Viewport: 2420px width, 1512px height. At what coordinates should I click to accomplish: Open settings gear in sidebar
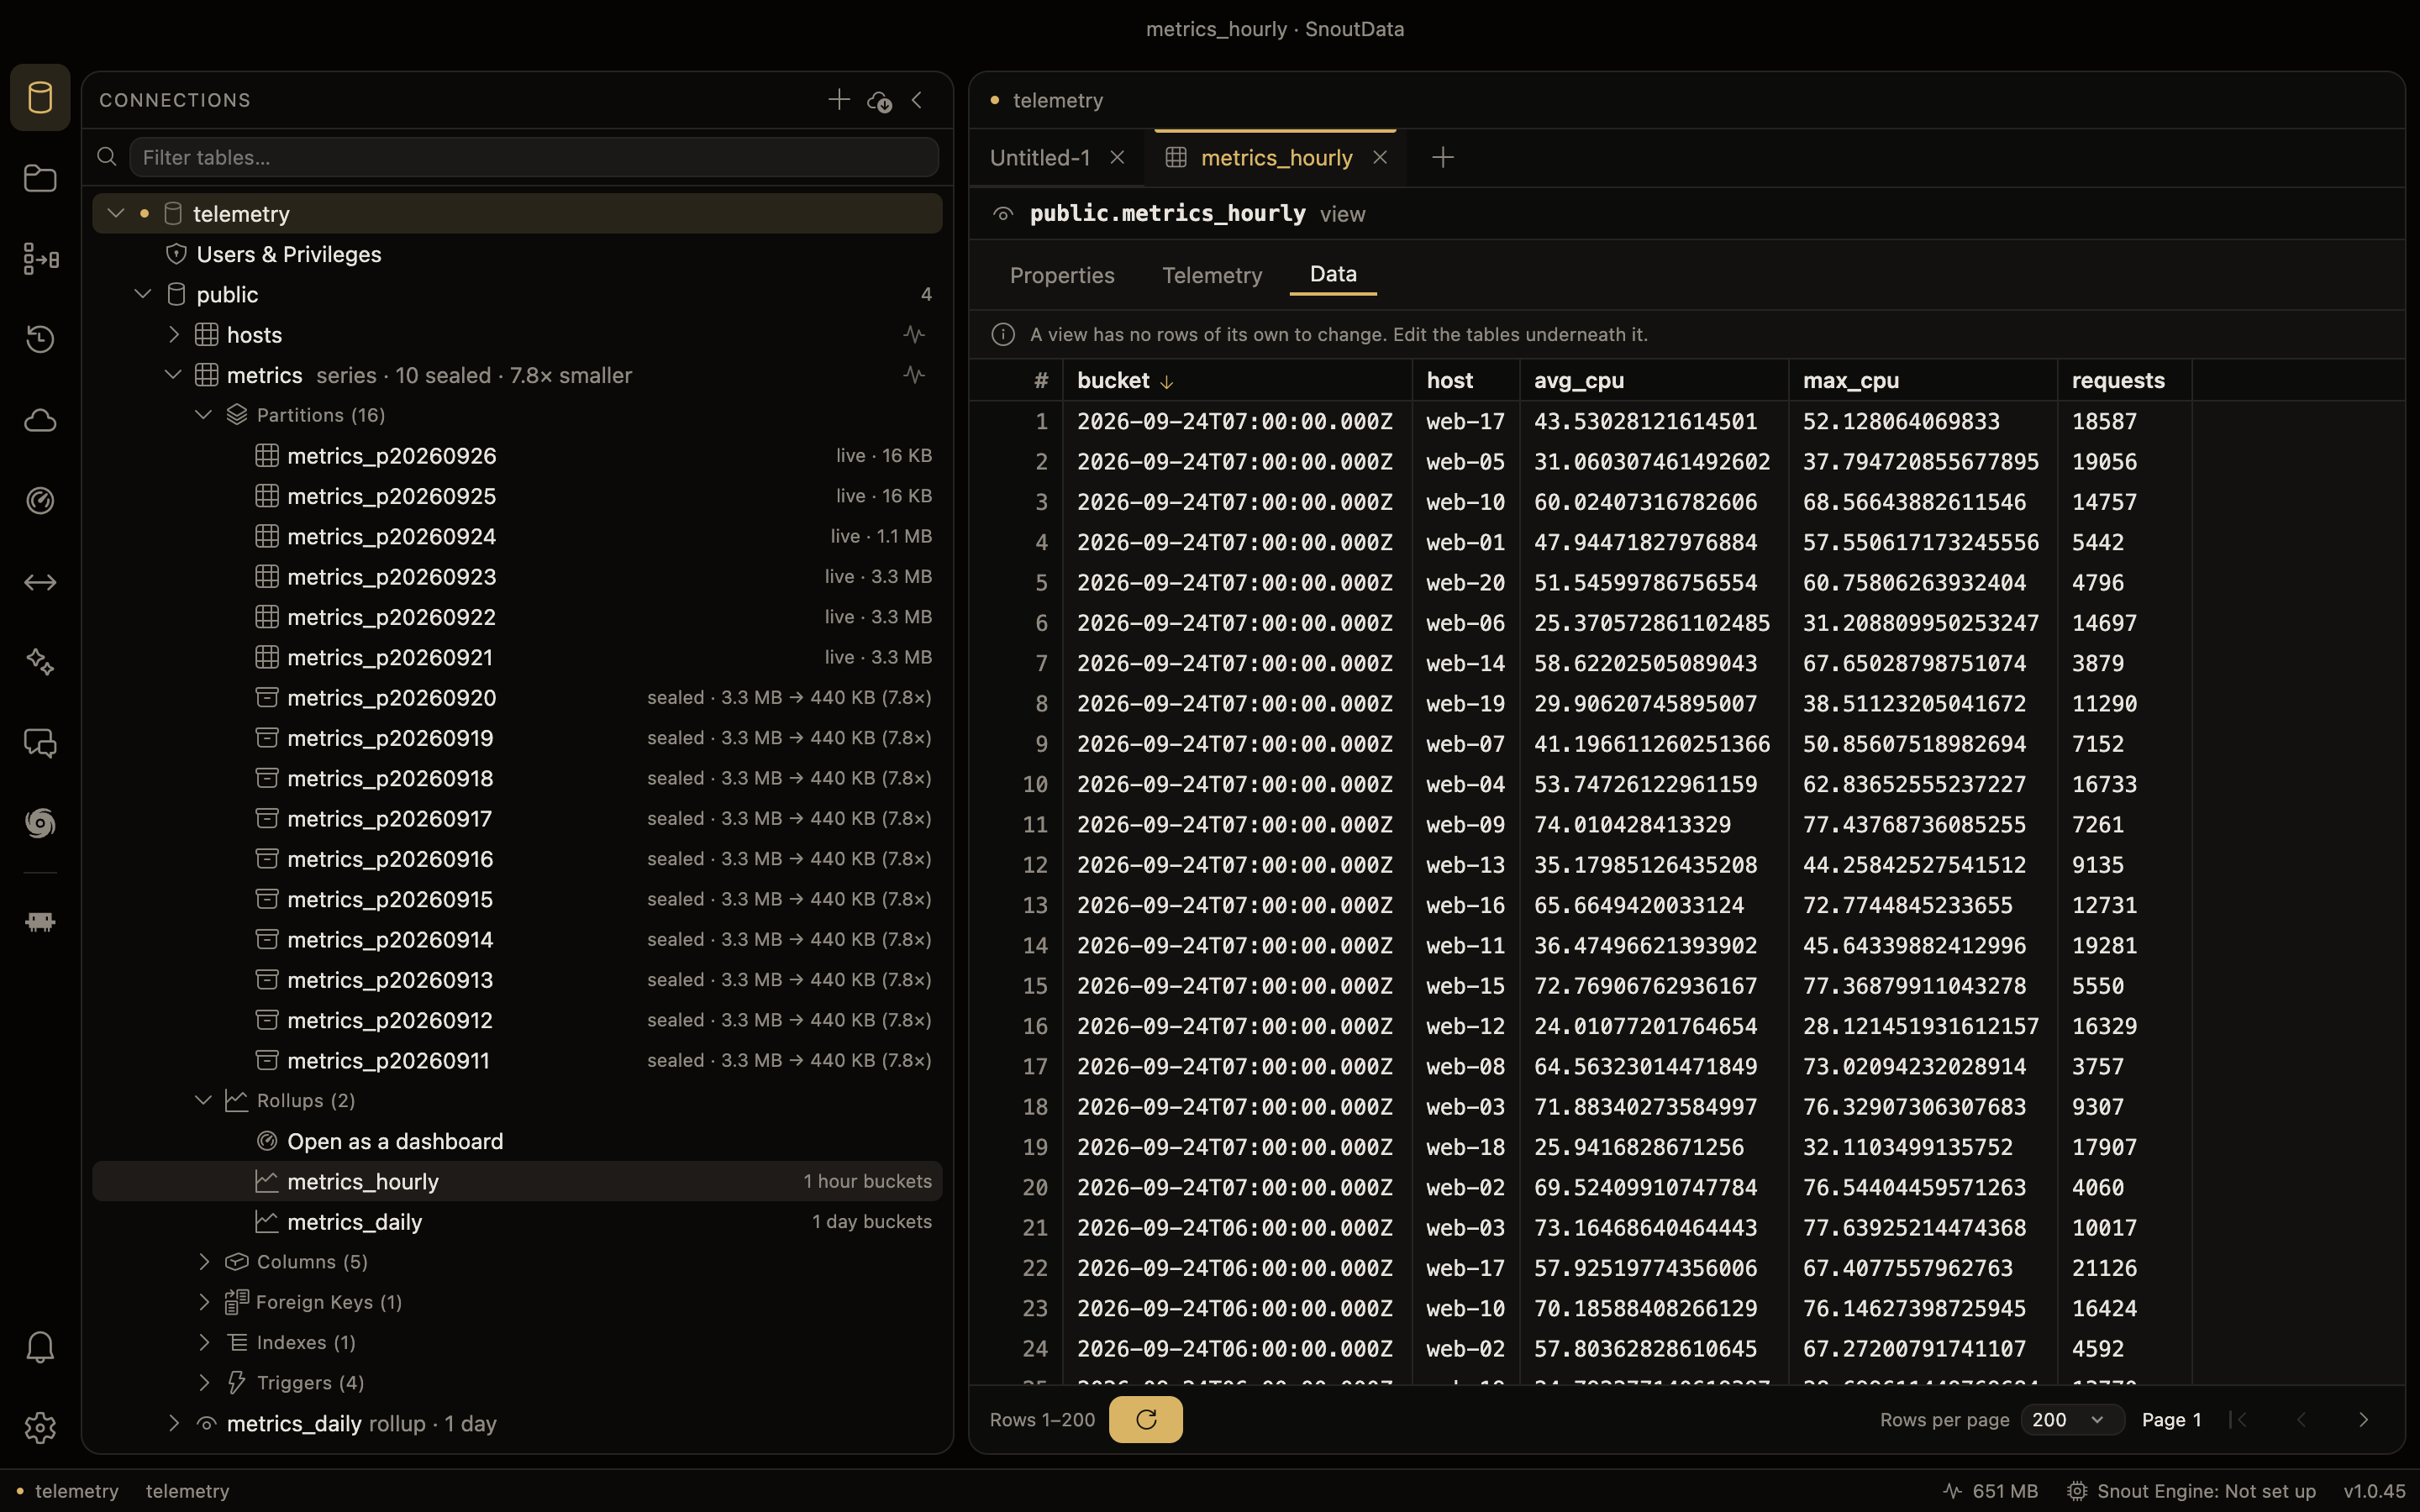tap(40, 1428)
